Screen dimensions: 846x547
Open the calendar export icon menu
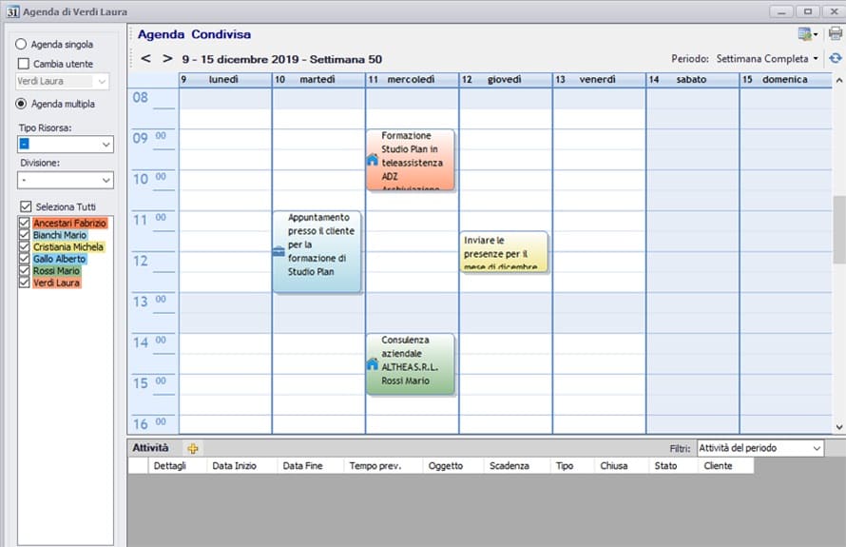[x=808, y=34]
